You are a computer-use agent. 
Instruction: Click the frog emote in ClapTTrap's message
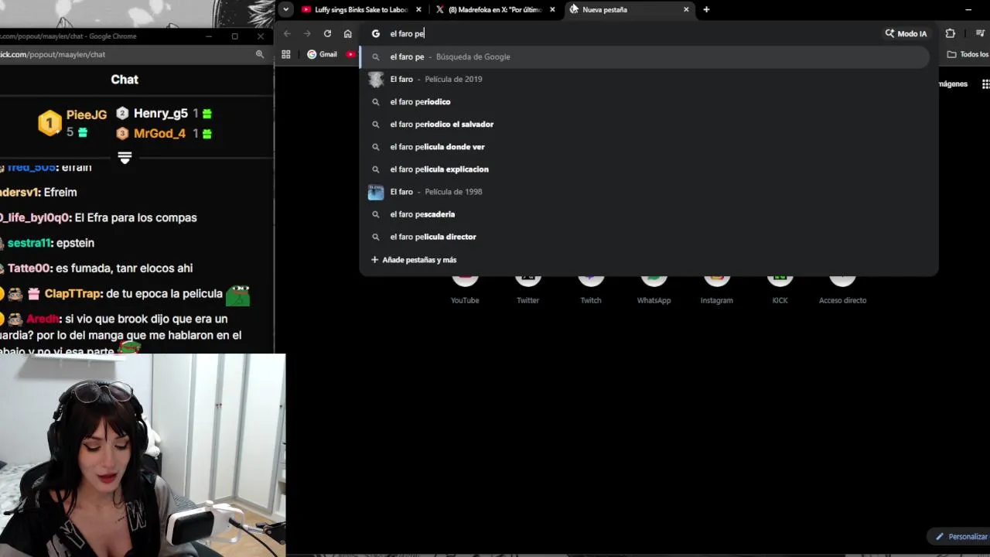tap(238, 294)
